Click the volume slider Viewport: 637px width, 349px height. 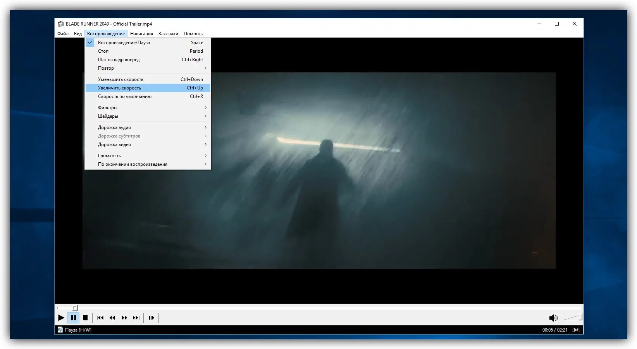(572, 318)
